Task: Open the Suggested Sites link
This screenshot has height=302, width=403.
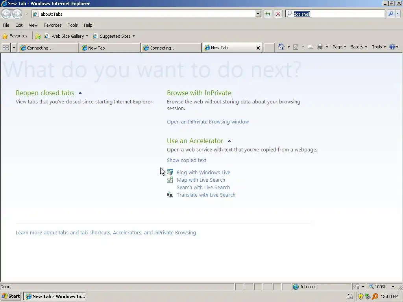Action: click(x=114, y=36)
